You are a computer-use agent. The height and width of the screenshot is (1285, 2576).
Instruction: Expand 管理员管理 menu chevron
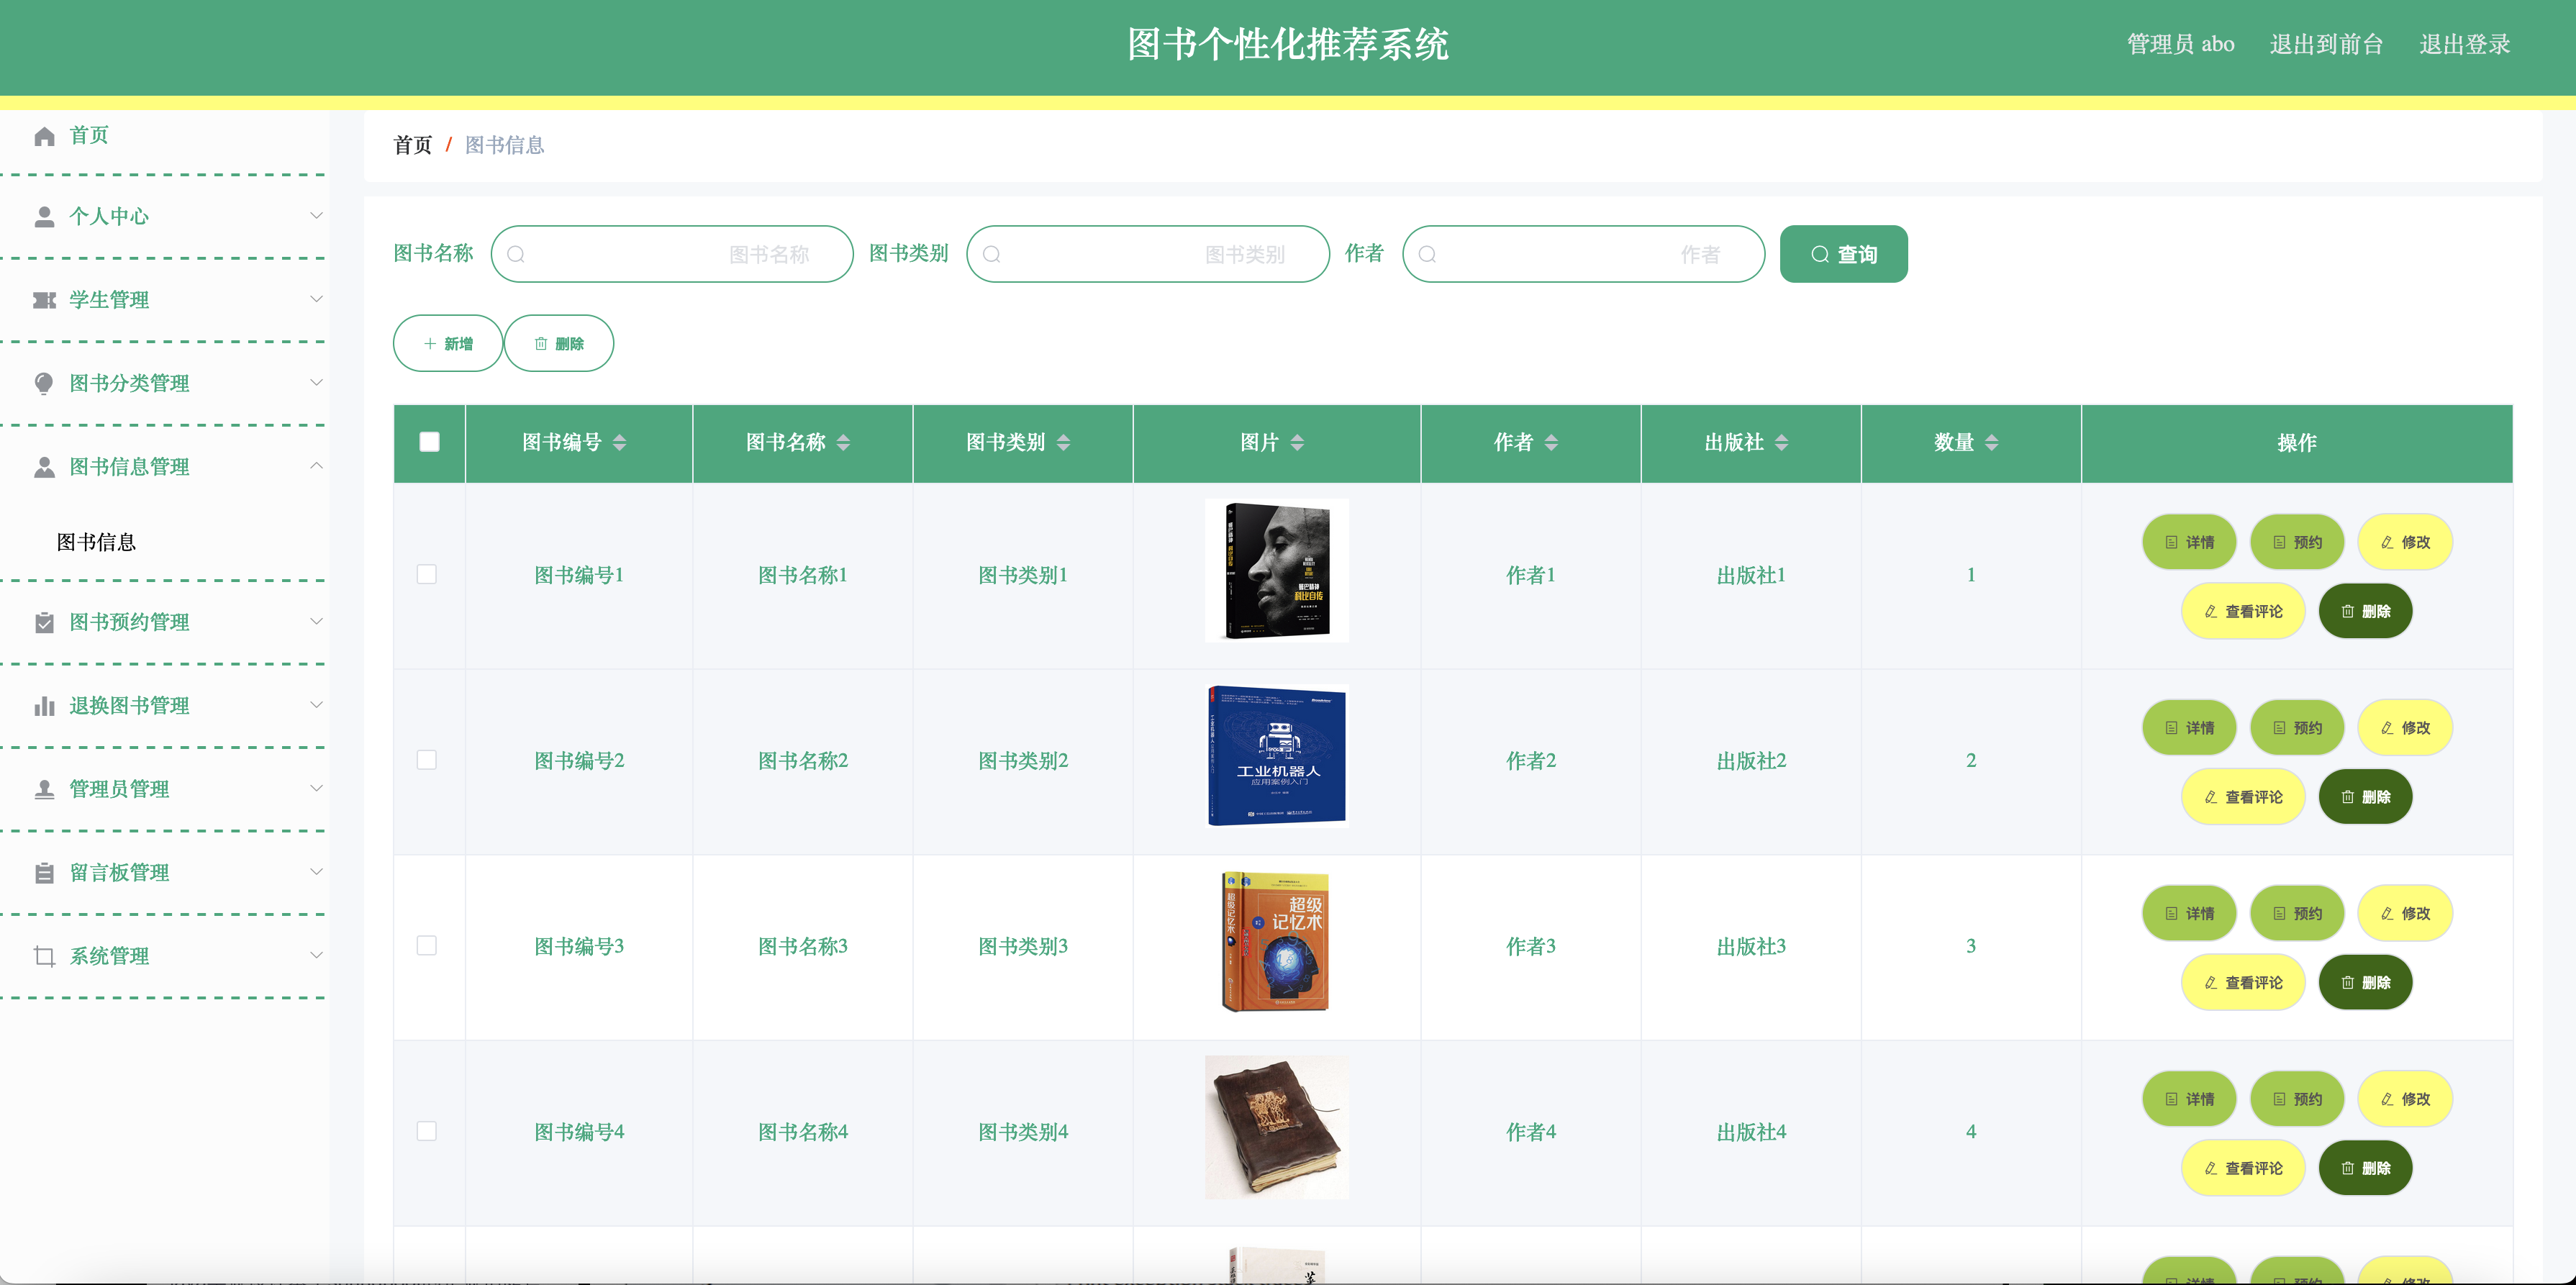click(x=316, y=789)
